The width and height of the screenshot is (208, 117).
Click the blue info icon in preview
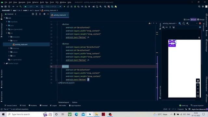[200, 27]
